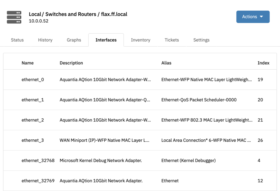The image size is (280, 191).
Task: Click alias 'Ethernet-QoS Packet Scheduler-0000'
Action: 199,100
